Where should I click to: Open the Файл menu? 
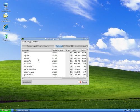click(24, 42)
